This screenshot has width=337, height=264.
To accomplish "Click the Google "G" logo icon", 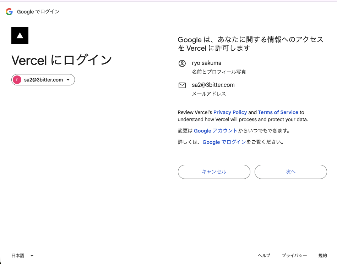I will 9,11.
